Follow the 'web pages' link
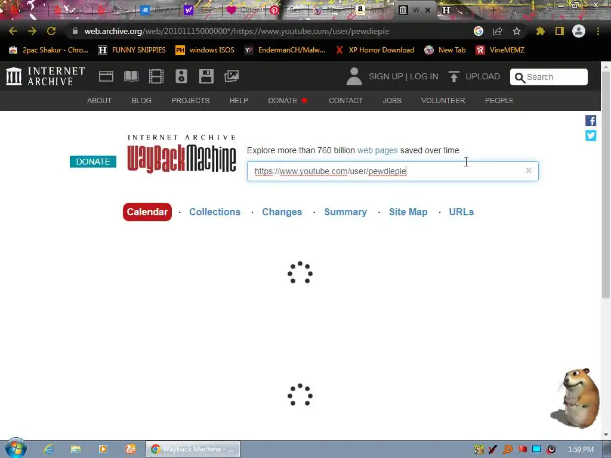The height and width of the screenshot is (458, 611). (377, 150)
